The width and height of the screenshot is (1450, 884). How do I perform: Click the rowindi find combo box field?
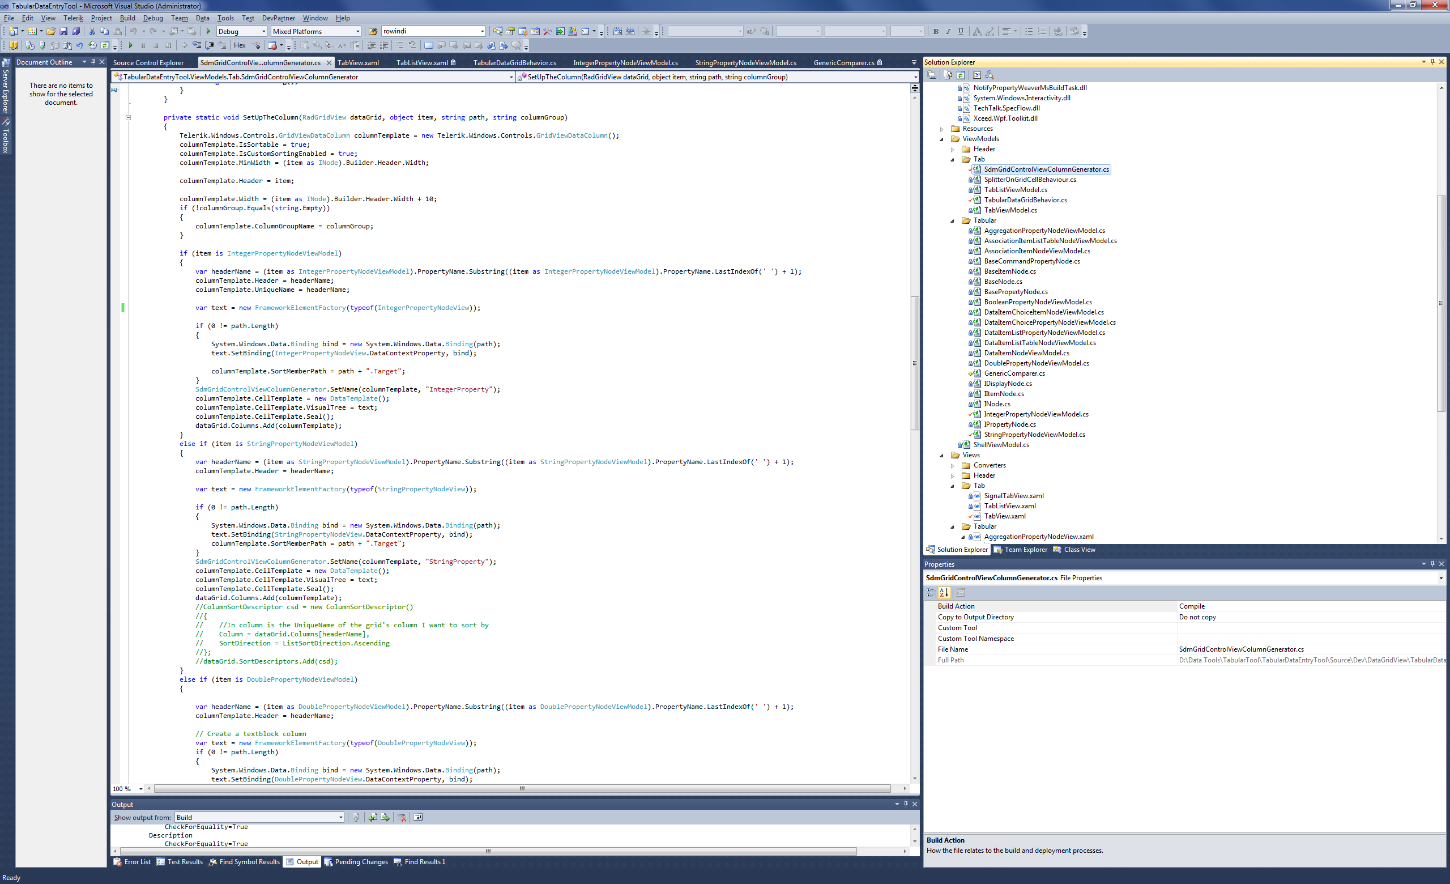(429, 31)
